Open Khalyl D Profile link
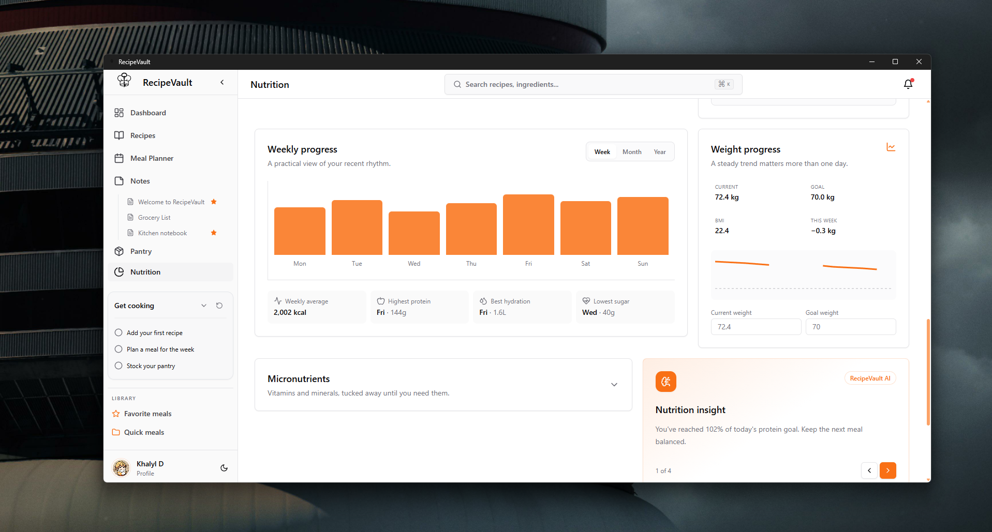 pos(145,474)
